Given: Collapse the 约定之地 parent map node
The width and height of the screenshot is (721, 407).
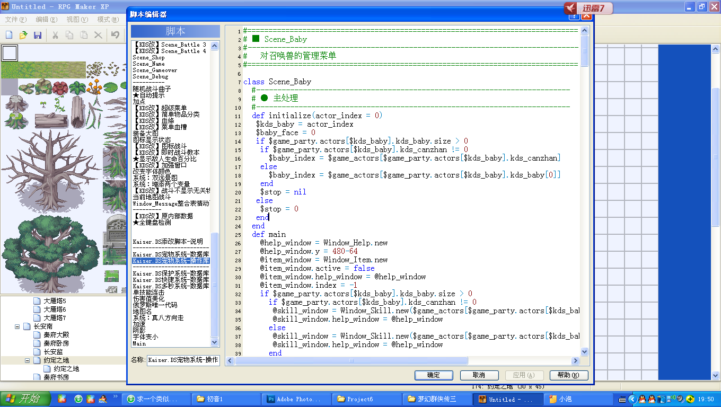Looking at the screenshot, I should pyautogui.click(x=28, y=360).
